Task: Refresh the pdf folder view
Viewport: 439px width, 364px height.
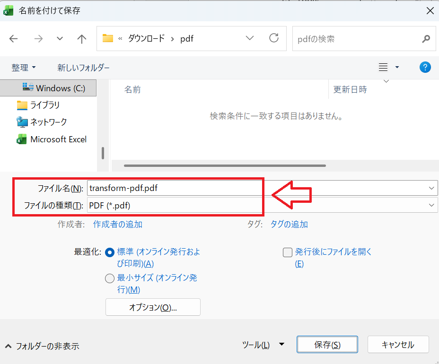Action: [x=274, y=38]
